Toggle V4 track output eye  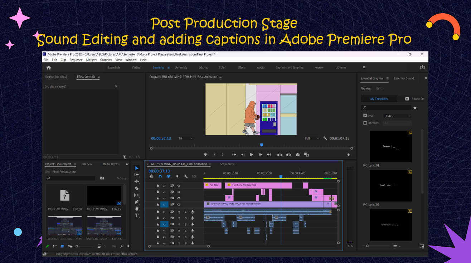(x=179, y=186)
